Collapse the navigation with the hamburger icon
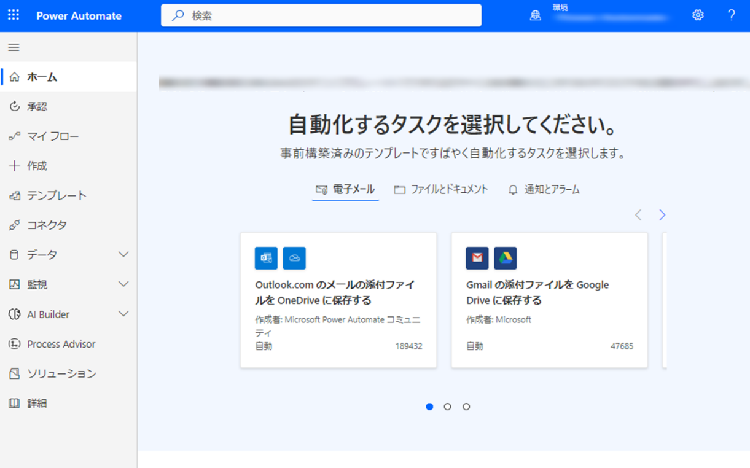Image resolution: width=750 pixels, height=468 pixels. tap(14, 47)
